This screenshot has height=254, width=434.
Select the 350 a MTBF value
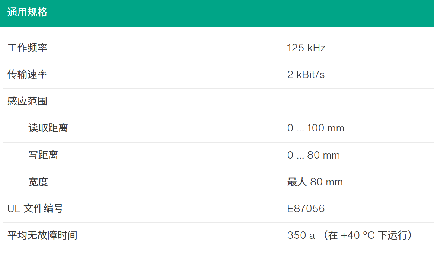point(301,235)
